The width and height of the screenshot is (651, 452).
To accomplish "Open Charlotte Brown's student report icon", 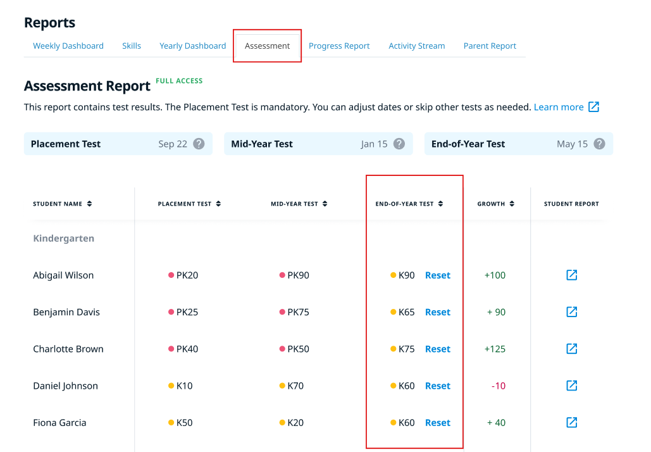I will tap(571, 349).
